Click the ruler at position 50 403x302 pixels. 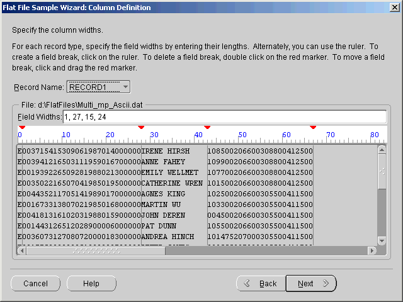(242, 135)
